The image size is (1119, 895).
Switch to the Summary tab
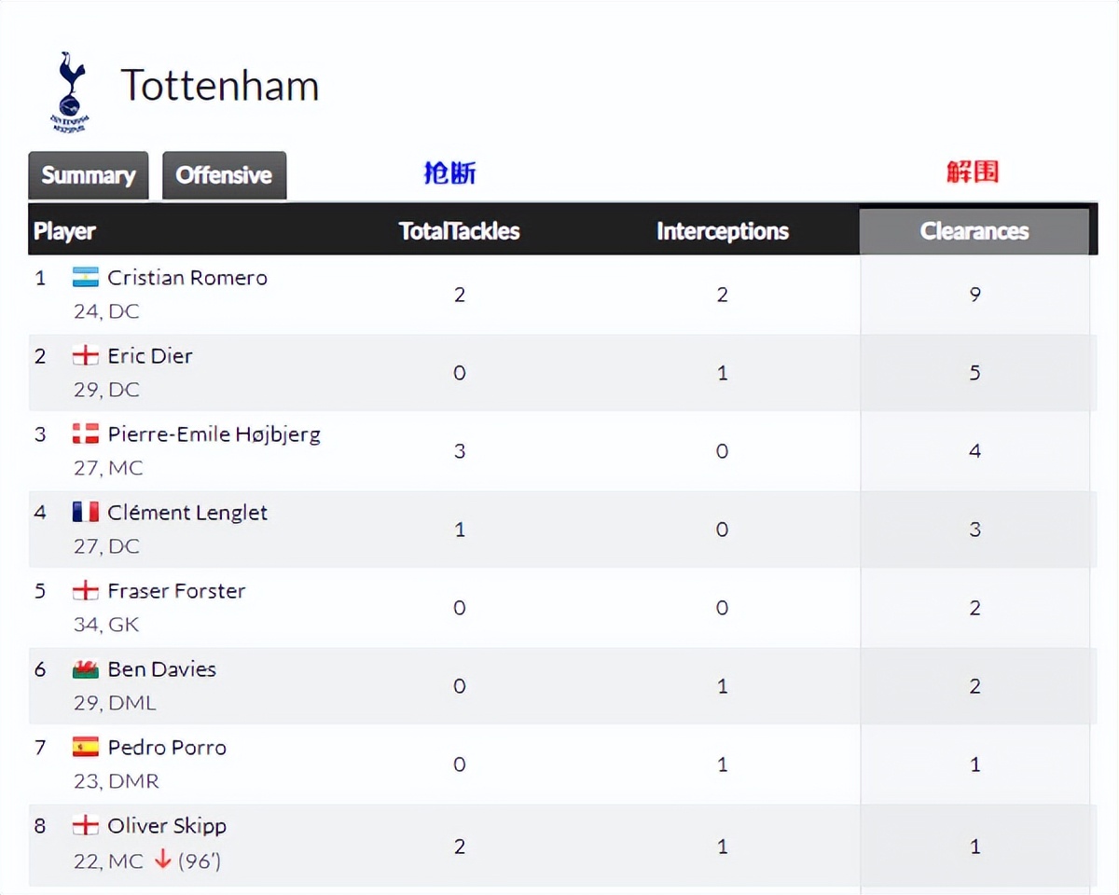[x=89, y=175]
